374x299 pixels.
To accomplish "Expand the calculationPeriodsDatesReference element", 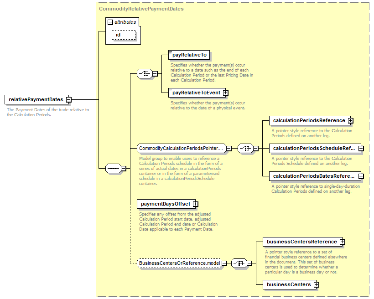I will tap(361, 176).
